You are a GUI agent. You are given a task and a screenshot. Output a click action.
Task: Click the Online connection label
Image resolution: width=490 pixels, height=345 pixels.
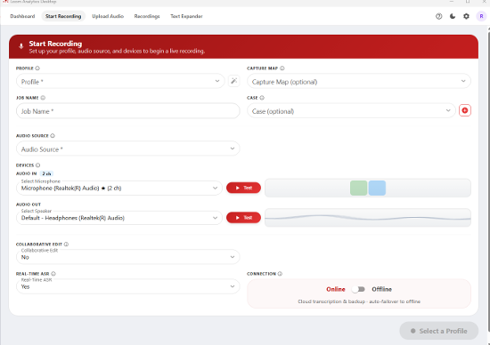click(x=336, y=289)
